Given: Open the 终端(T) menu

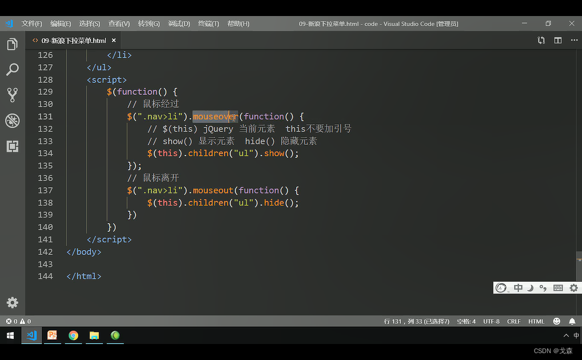Looking at the screenshot, I should (208, 24).
